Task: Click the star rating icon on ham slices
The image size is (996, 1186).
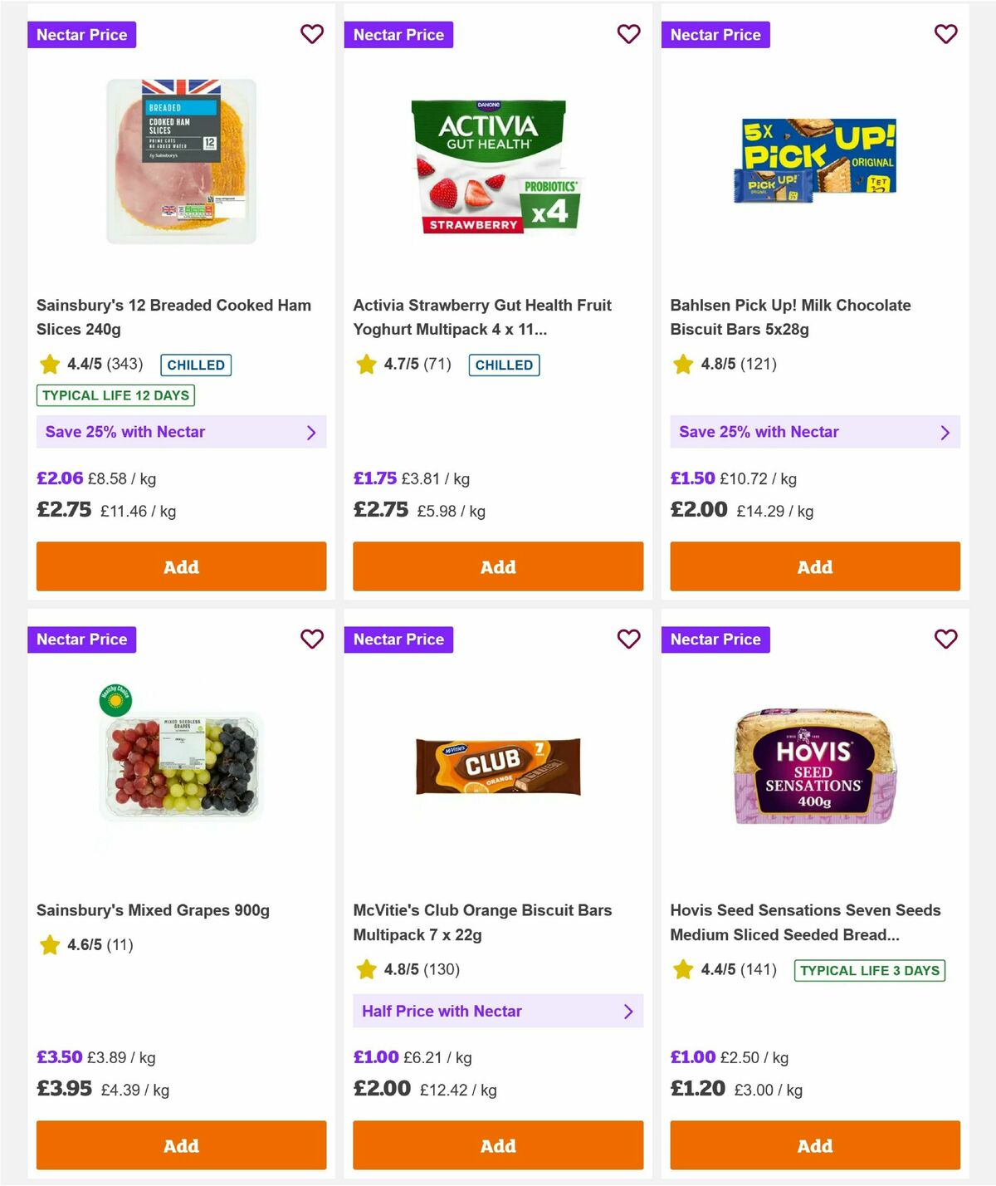Action: pos(49,364)
